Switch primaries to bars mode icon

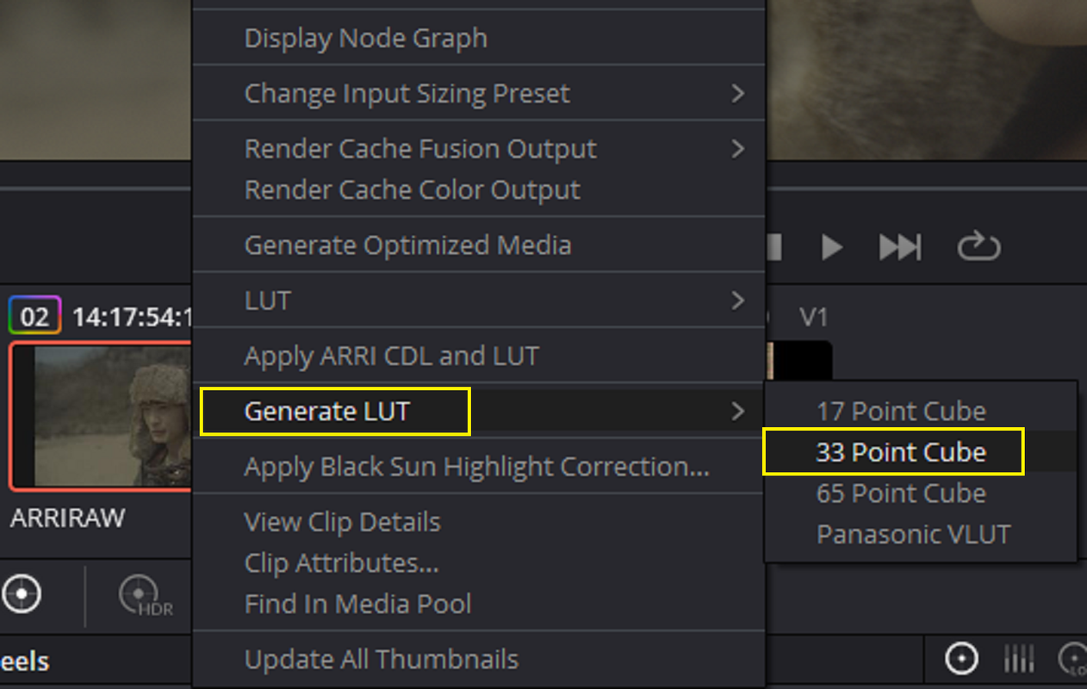1019,660
